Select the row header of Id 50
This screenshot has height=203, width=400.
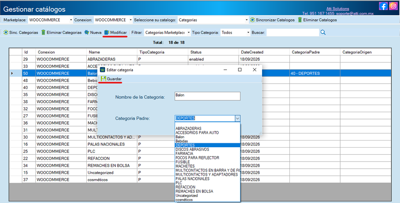coord(16,73)
